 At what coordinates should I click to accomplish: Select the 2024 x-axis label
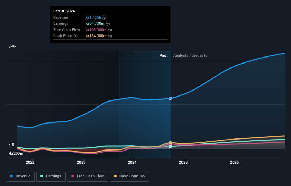pyautogui.click(x=132, y=162)
